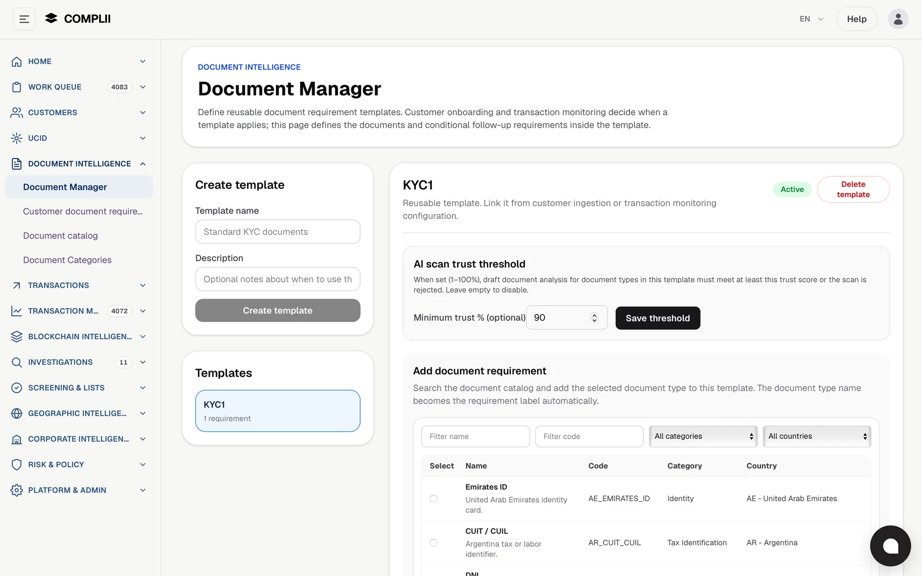Click the Filter name field

tap(475, 436)
